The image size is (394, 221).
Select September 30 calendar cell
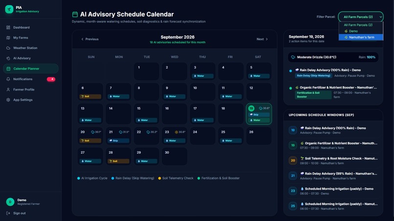pyautogui.click(x=175, y=157)
